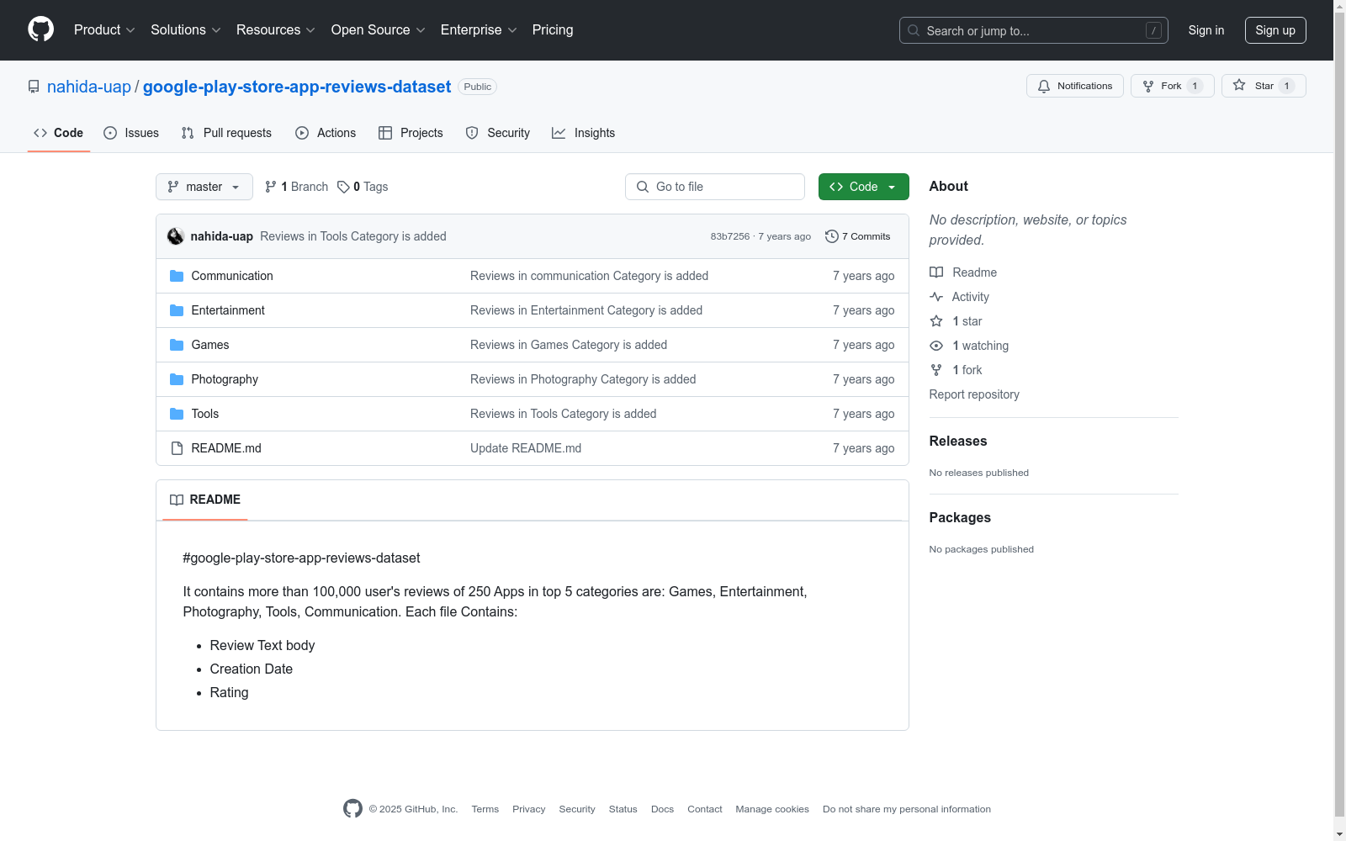Open the Packages heading link
This screenshot has height=841, width=1346.
tap(960, 517)
